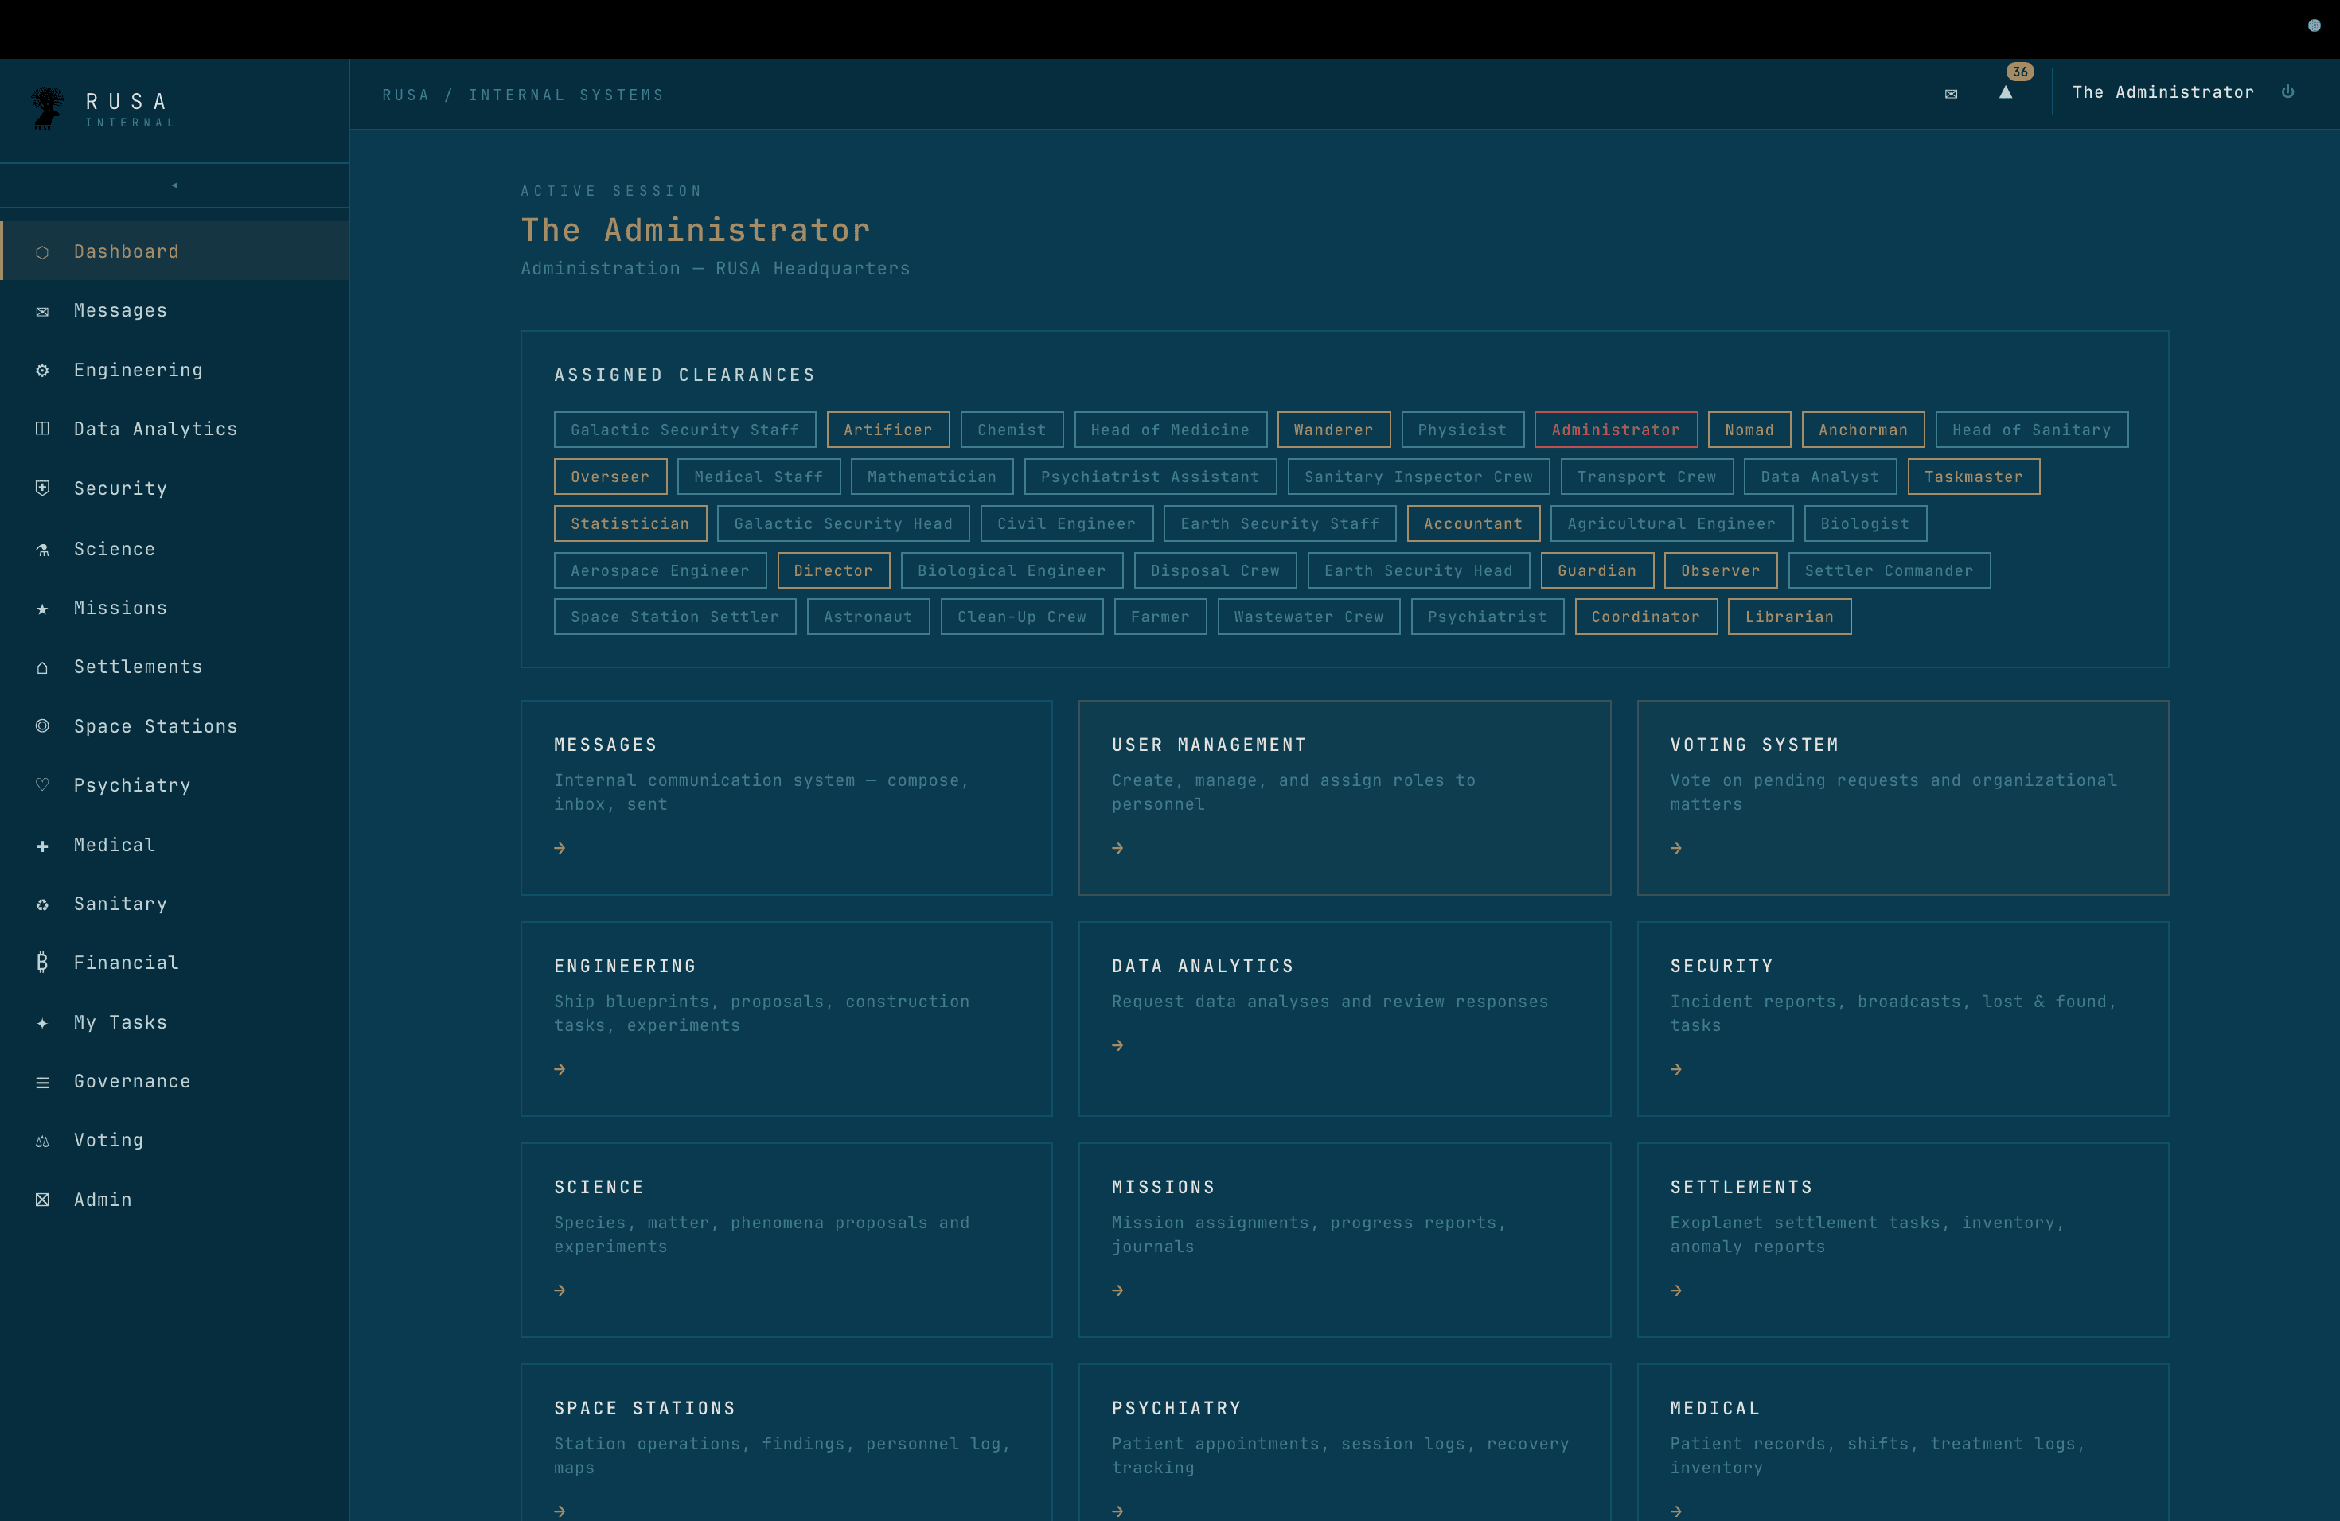Open the Admin sidebar entry
Screen dimensions: 2340x1521
(175, 1200)
